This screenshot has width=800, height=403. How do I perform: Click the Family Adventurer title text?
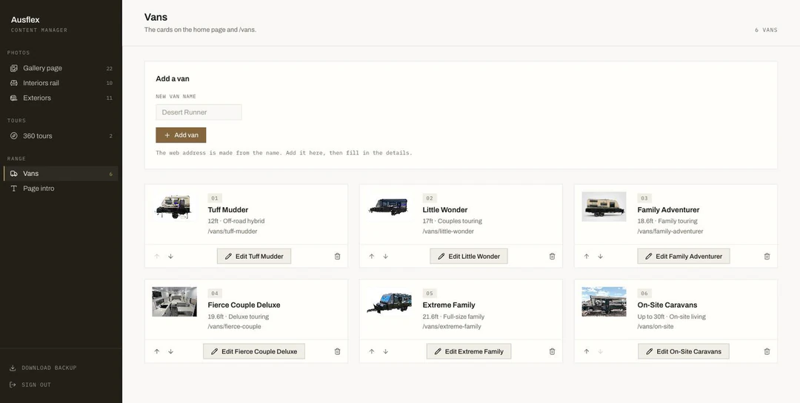tap(668, 210)
